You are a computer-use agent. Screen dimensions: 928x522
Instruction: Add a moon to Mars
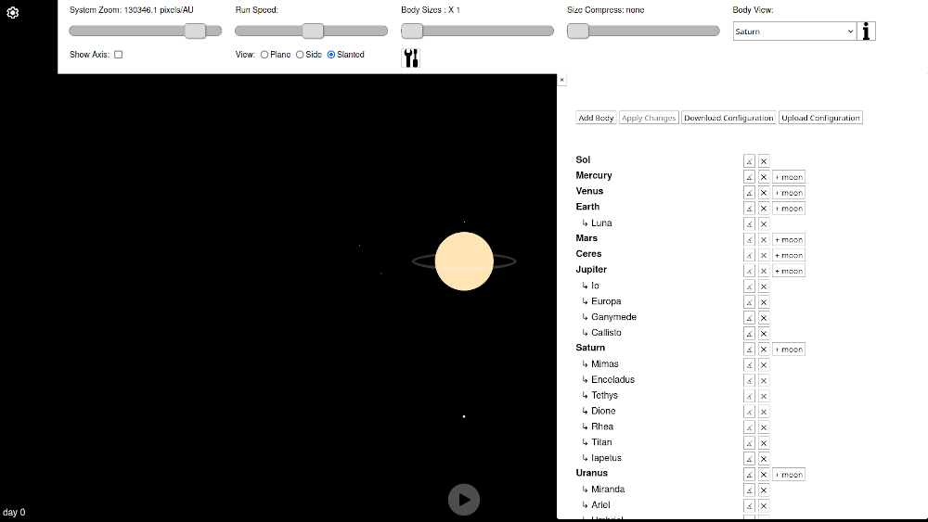click(x=788, y=239)
